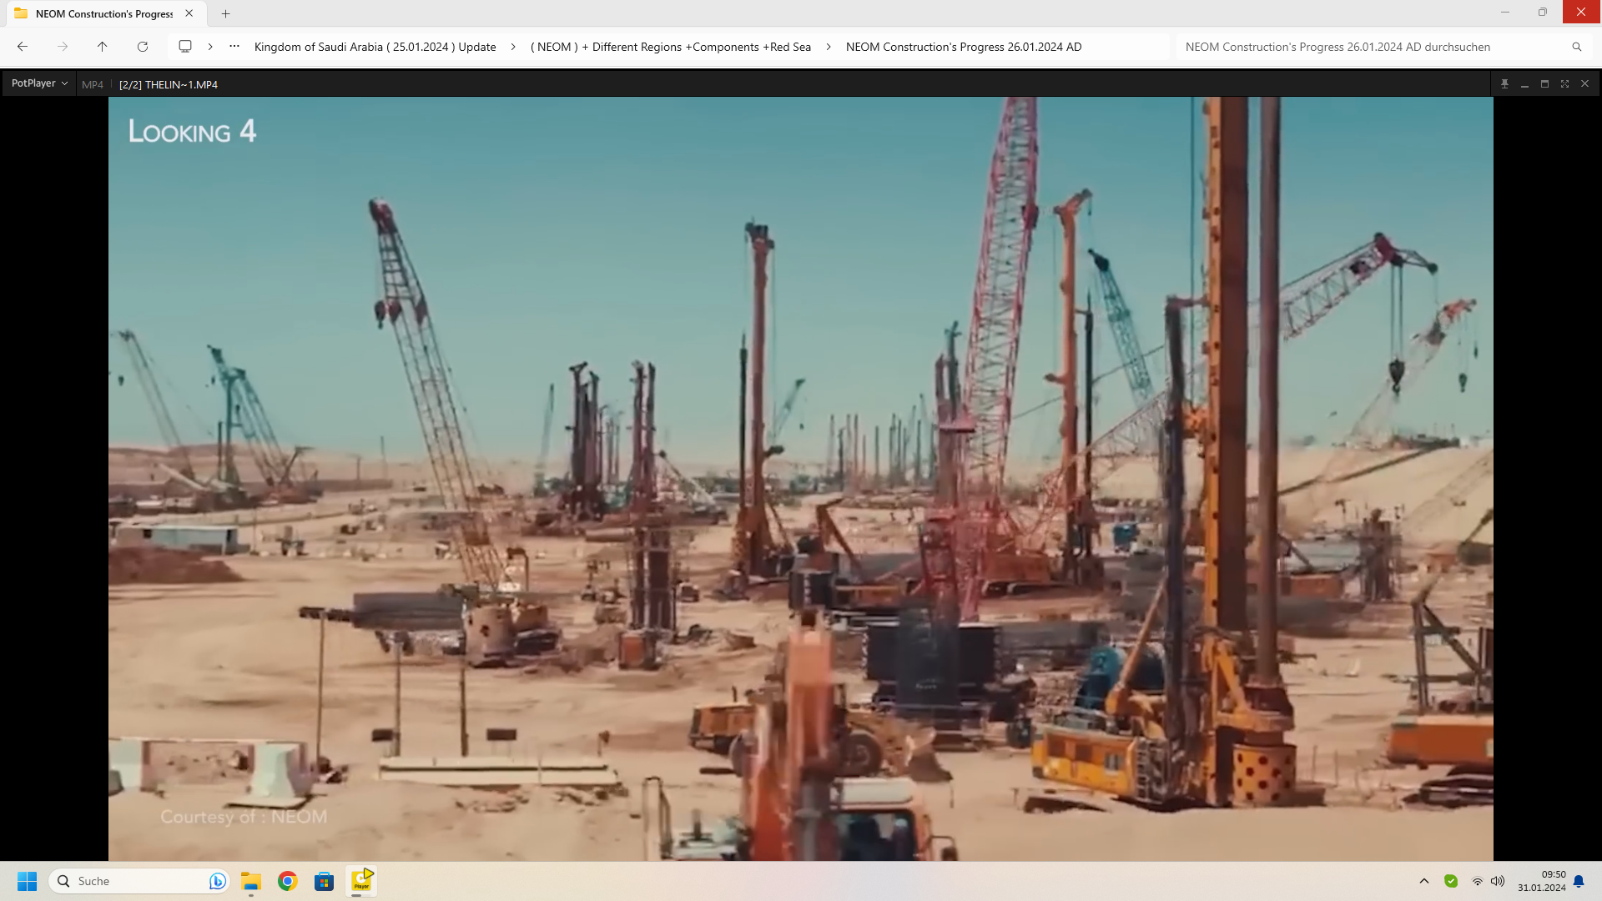This screenshot has height=901, width=1602.
Task: Go up one folder level
Action: (103, 47)
